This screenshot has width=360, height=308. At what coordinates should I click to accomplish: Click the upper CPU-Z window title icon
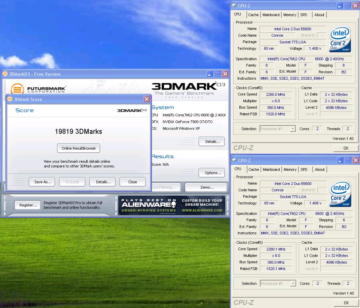(x=234, y=5)
